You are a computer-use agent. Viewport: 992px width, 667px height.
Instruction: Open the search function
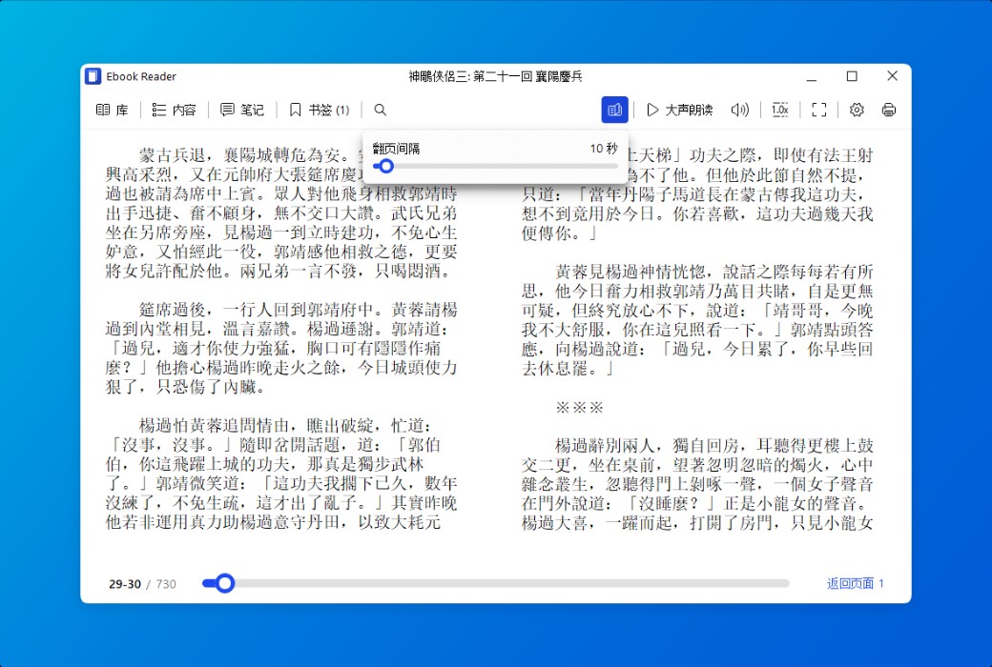[x=380, y=109]
